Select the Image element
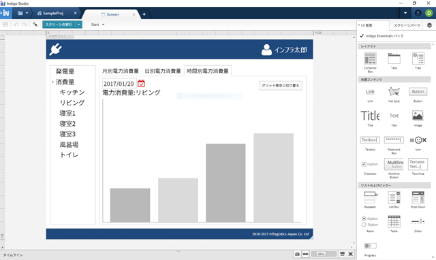436x260 pixels. 418,118
